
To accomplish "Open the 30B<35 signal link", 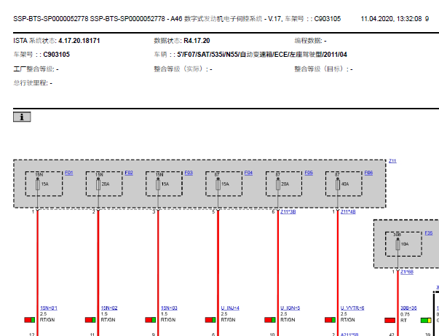I will click(x=408, y=308).
